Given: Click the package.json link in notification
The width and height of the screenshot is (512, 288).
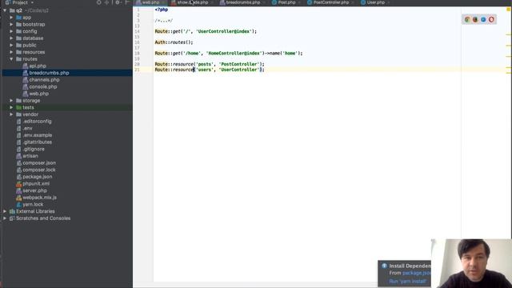Looking at the screenshot, I should click(417, 273).
